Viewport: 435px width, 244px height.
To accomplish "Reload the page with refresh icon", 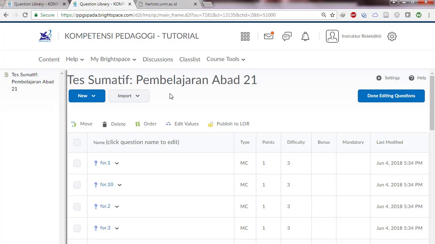I will [x=25, y=15].
